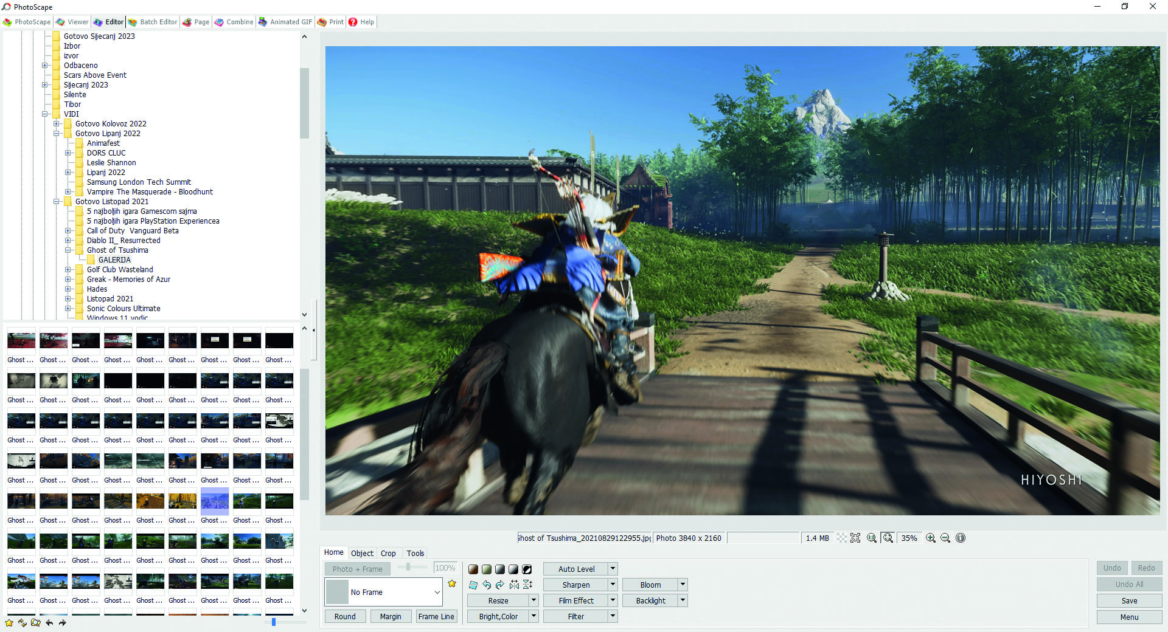1168x632 pixels.
Task: Click the Round button
Action: click(x=345, y=616)
